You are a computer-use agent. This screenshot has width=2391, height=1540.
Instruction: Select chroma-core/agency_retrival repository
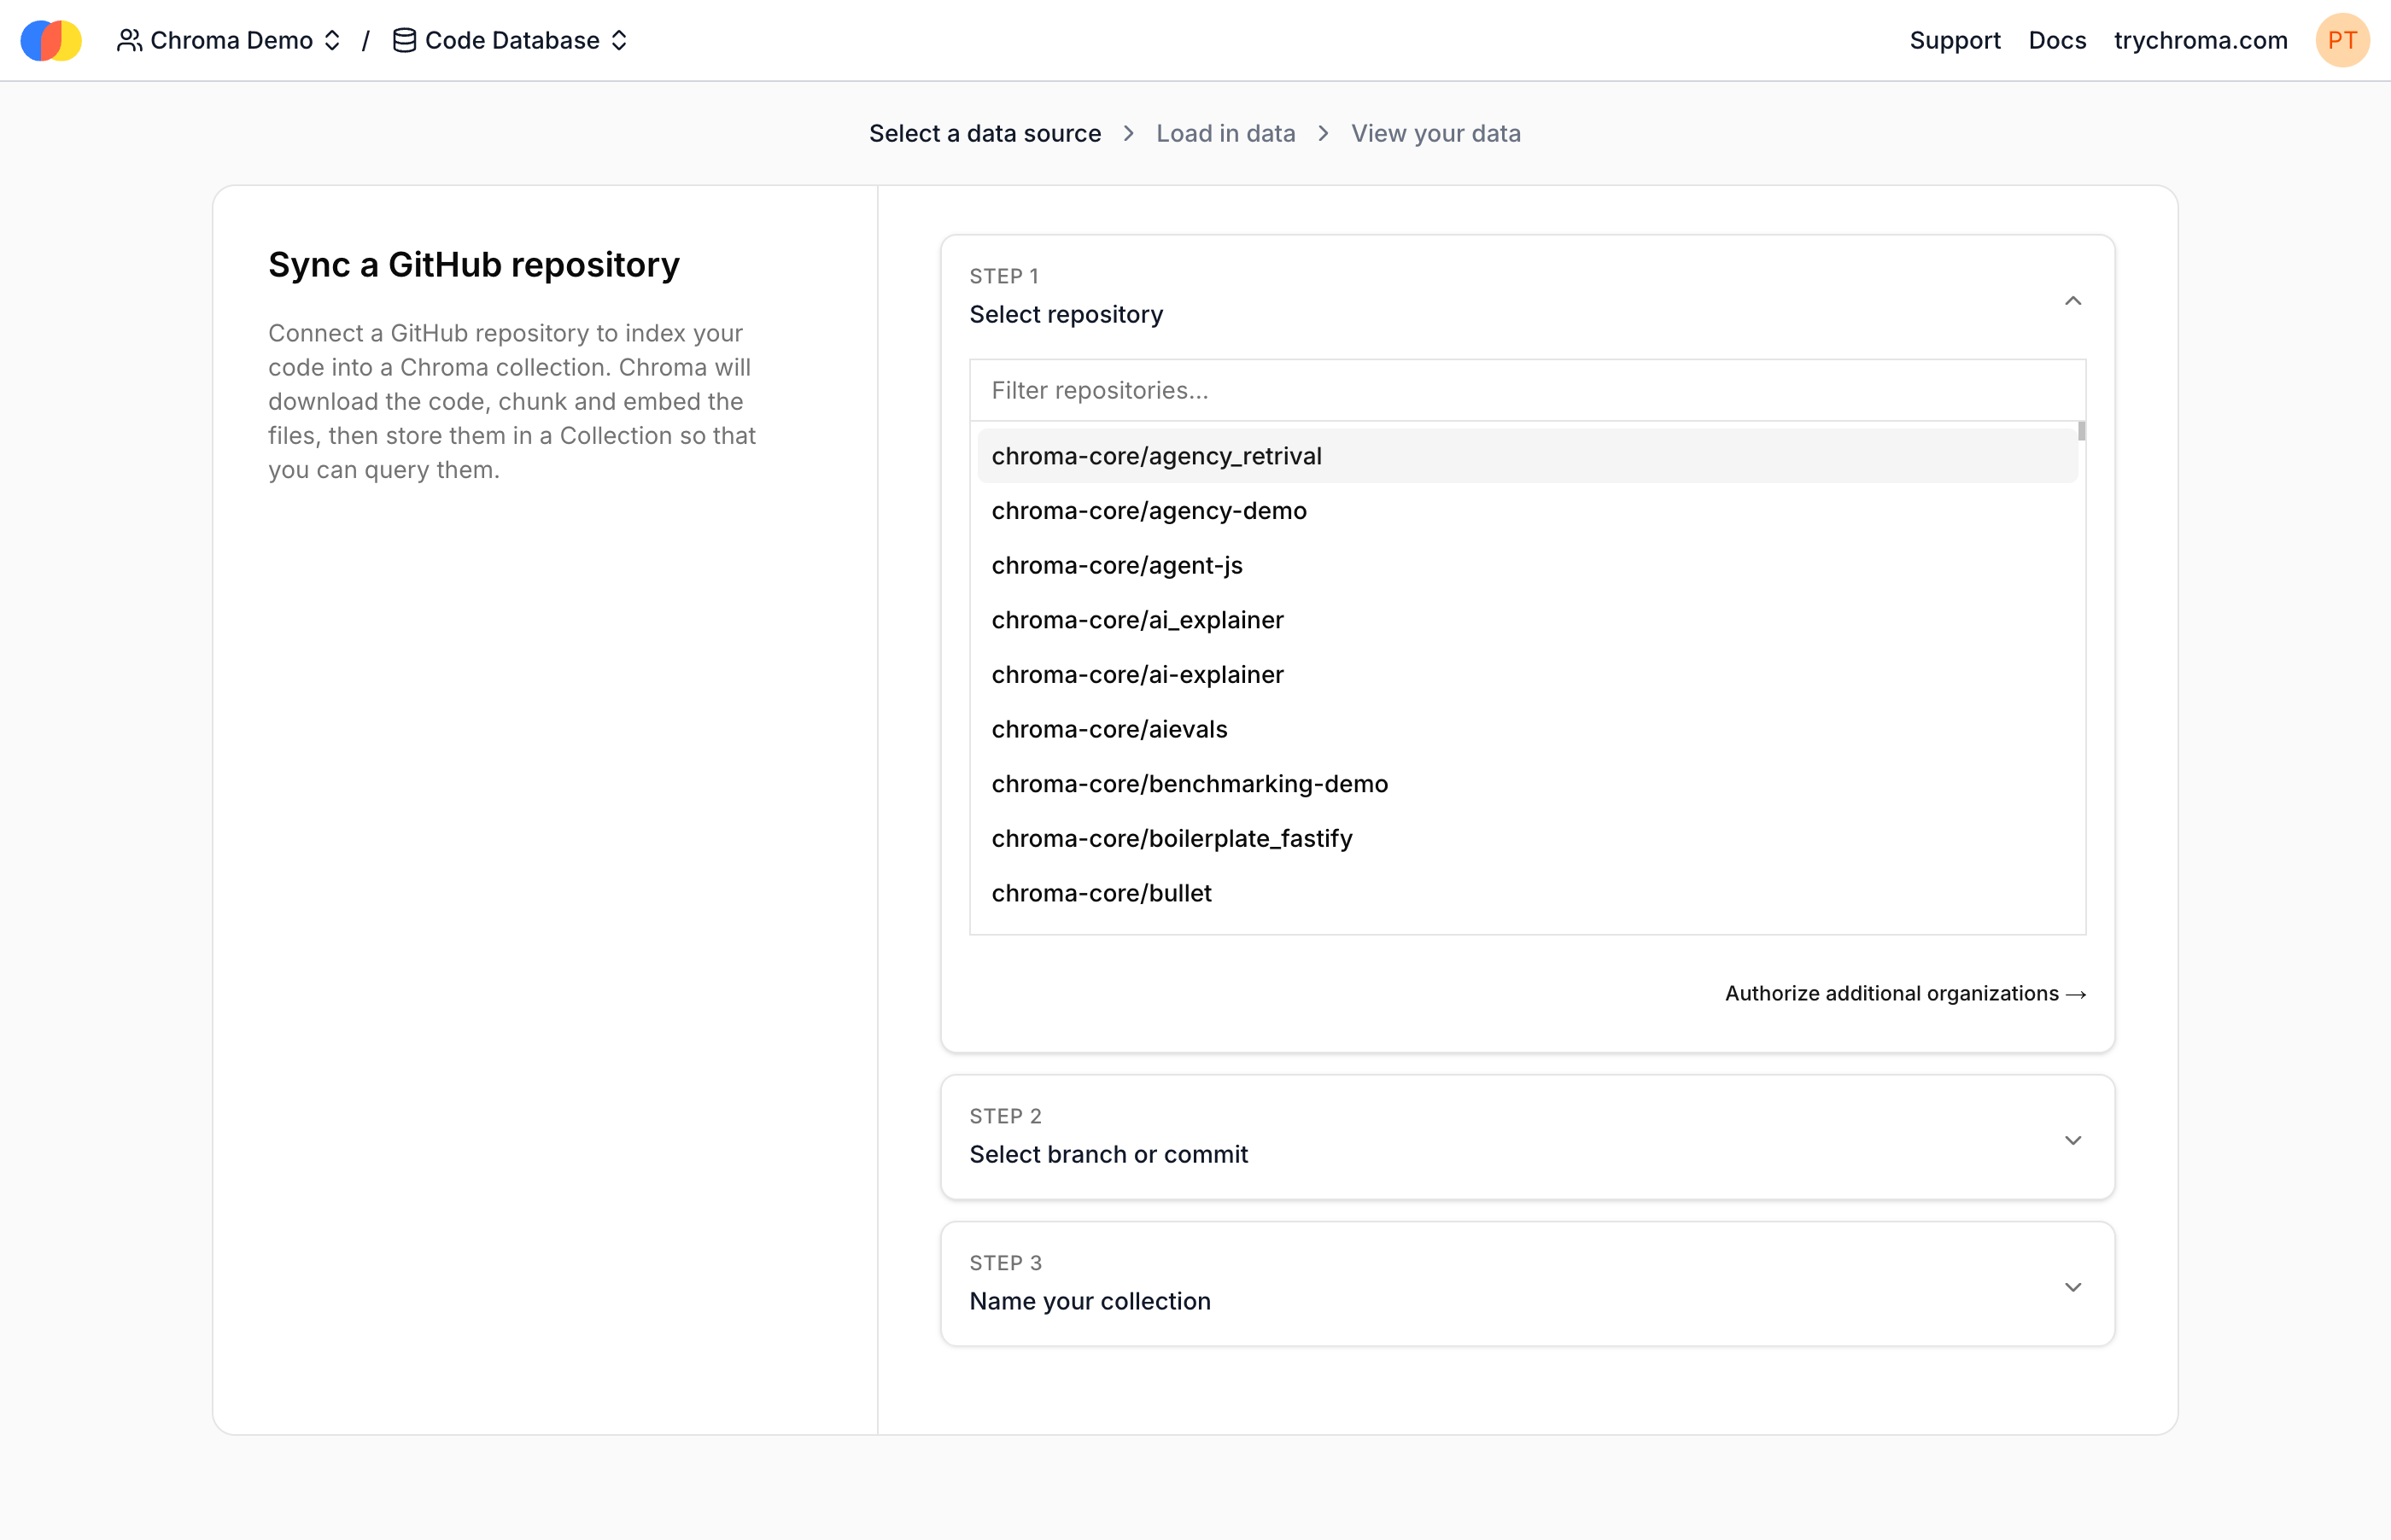[x=1156, y=456]
